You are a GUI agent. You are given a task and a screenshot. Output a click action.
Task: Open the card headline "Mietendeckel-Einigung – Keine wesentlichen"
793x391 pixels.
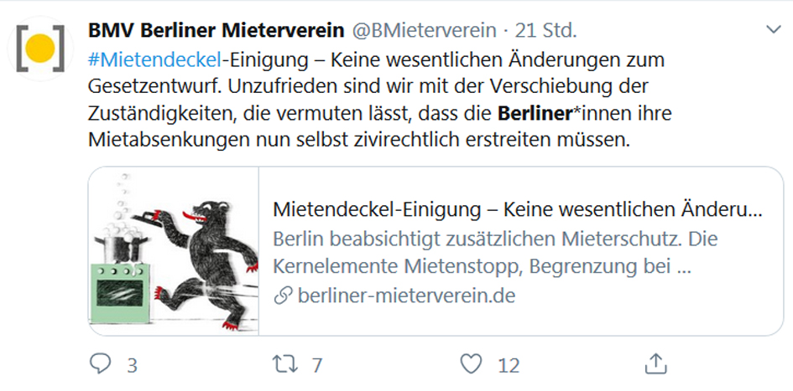pyautogui.click(x=517, y=208)
